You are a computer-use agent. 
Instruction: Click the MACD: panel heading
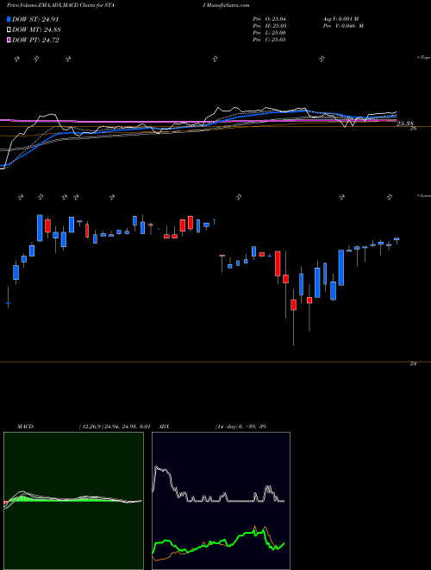(x=26, y=426)
